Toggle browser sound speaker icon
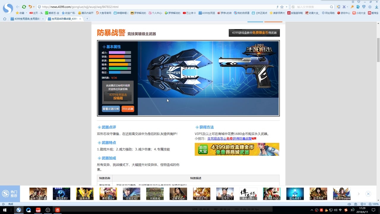380x214 pixels. pyautogui.click(x=349, y=204)
